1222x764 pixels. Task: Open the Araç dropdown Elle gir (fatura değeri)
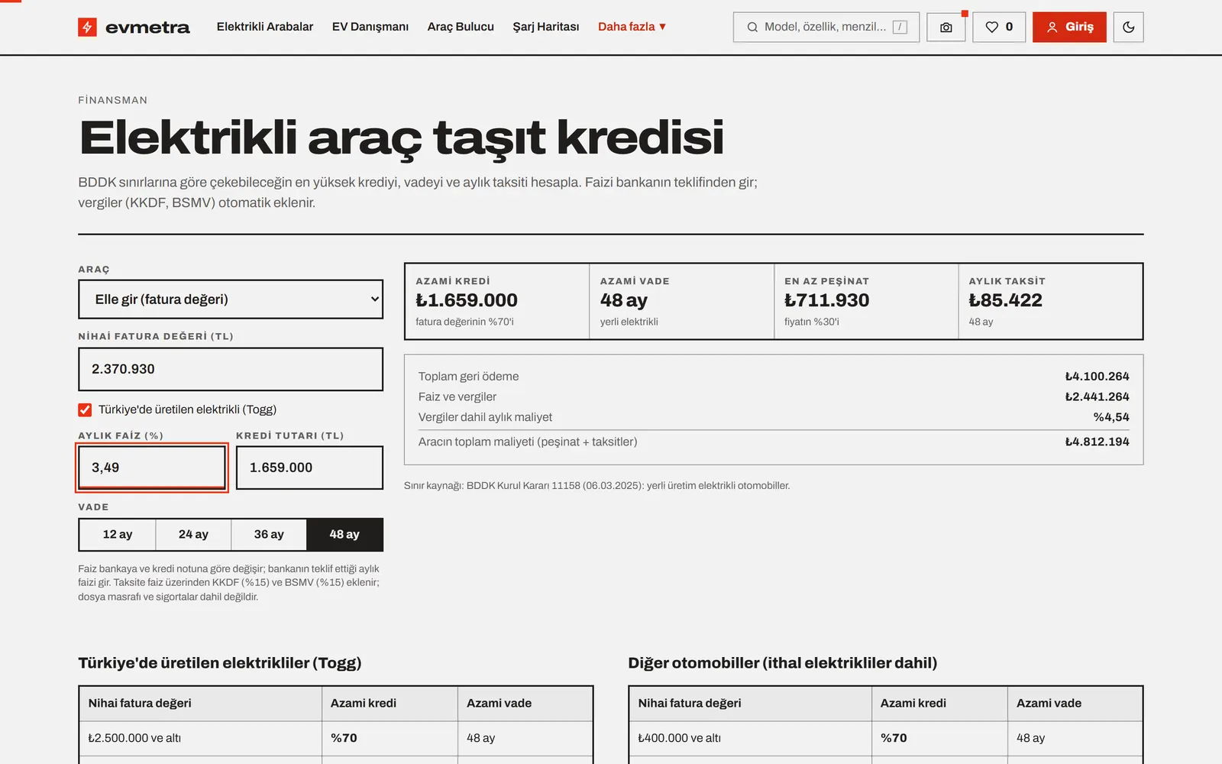pos(231,299)
